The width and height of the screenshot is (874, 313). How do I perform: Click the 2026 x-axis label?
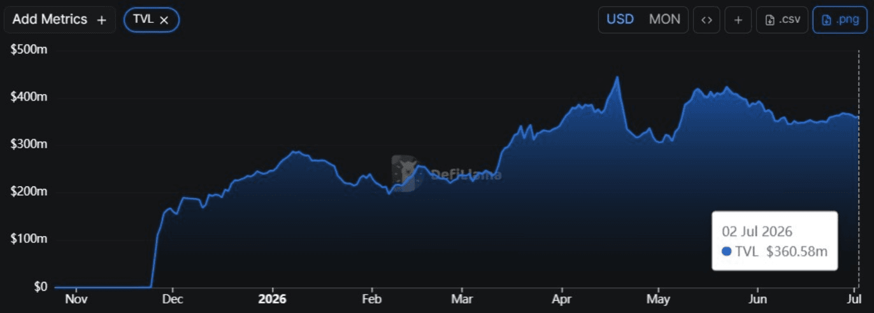(x=273, y=299)
